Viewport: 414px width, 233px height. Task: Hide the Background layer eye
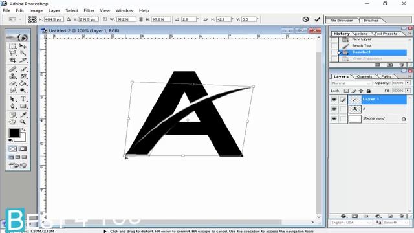coord(334,119)
